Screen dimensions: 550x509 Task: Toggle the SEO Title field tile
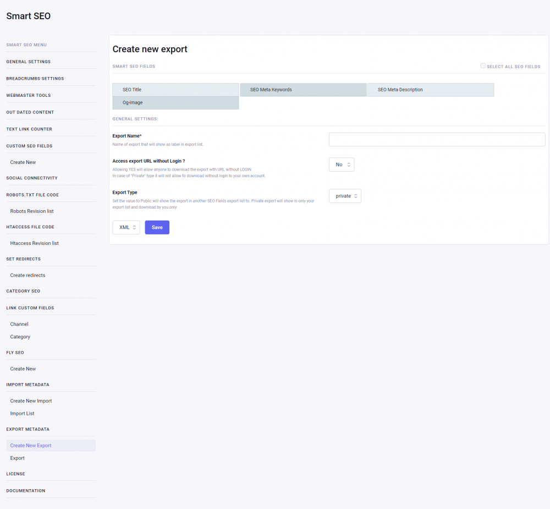point(175,90)
